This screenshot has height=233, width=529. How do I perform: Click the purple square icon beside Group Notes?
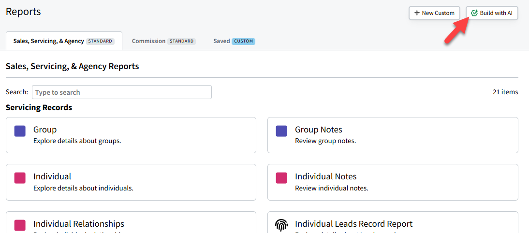281,131
